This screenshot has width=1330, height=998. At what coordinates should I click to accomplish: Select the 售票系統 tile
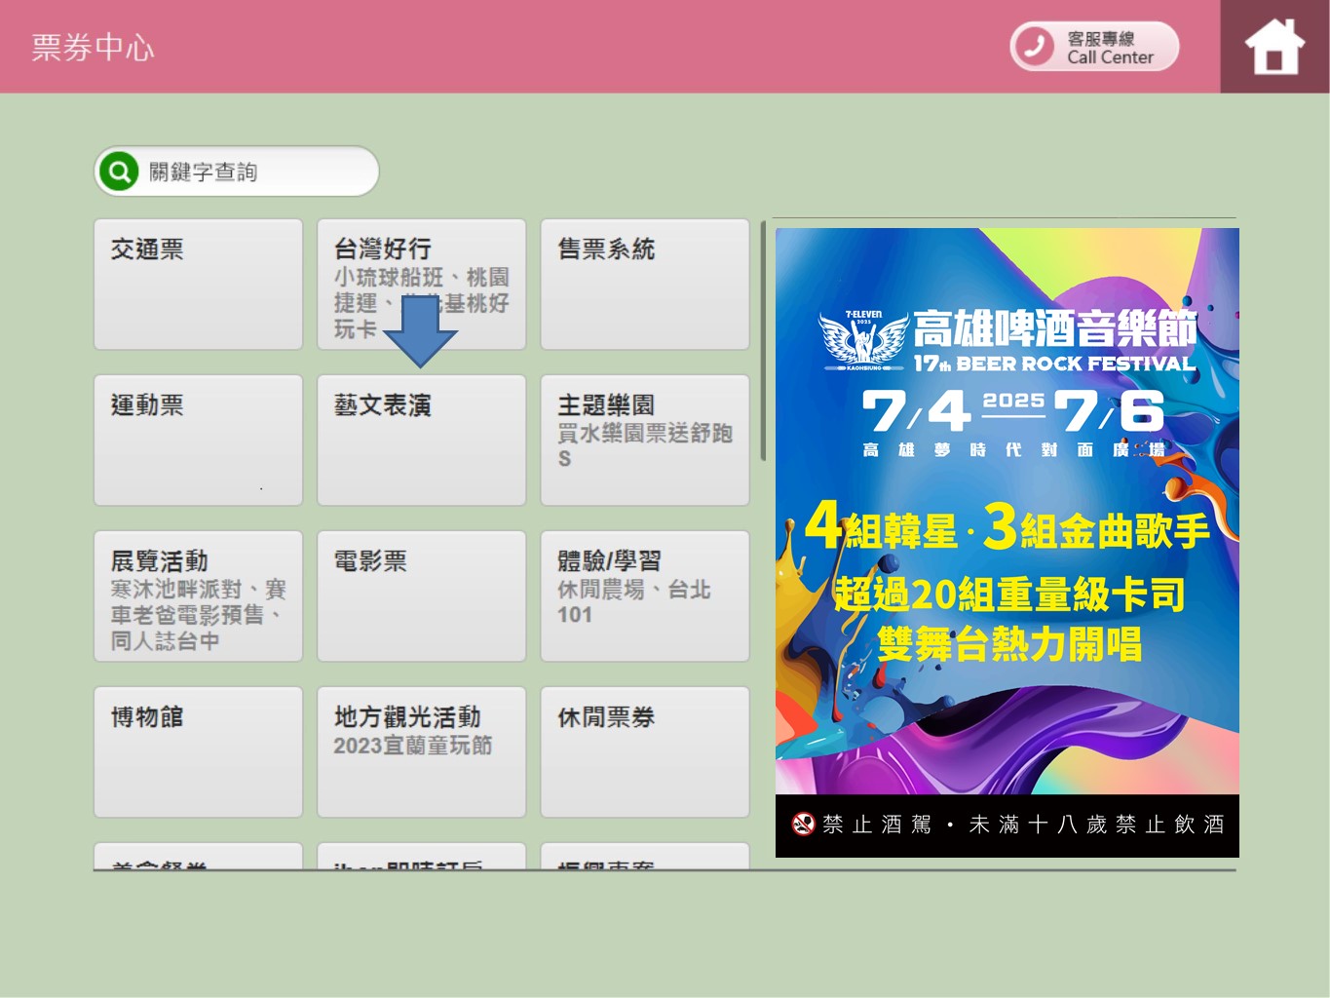[645, 284]
